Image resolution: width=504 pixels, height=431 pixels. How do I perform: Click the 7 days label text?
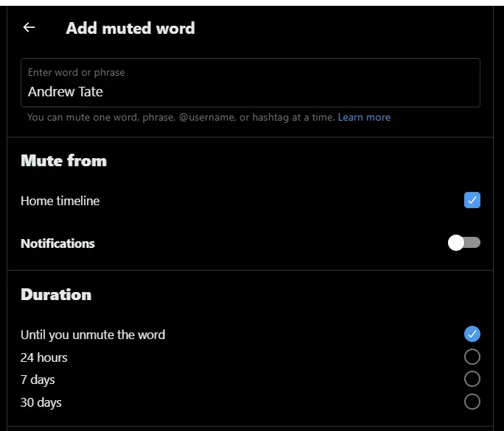38,380
